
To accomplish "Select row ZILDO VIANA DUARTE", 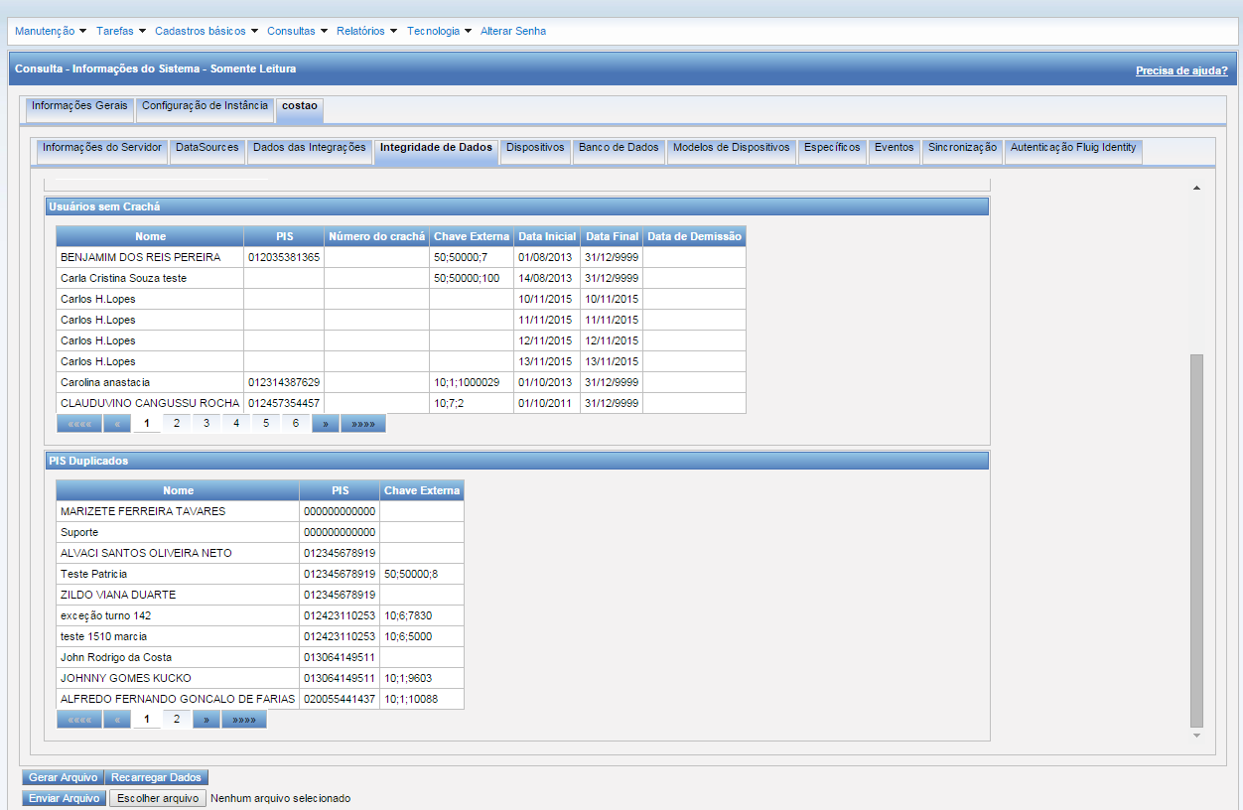I will (260, 595).
